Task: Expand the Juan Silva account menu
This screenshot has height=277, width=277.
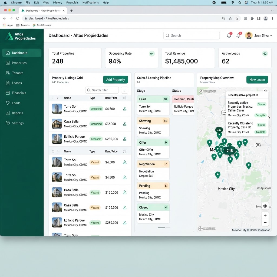Action: coord(271,35)
